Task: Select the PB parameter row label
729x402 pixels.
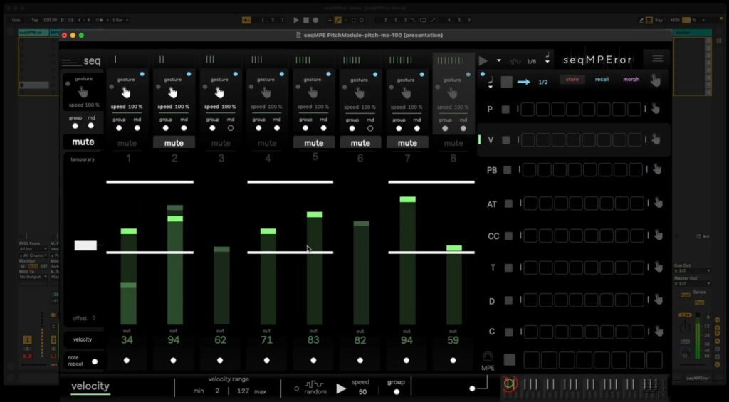Action: [x=492, y=171]
